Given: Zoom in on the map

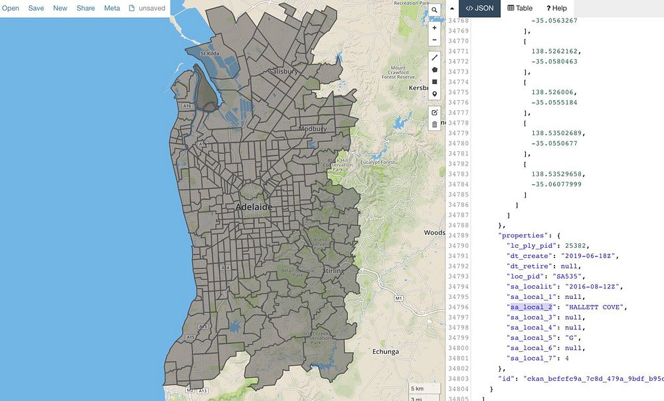Looking at the screenshot, I should pos(434,28).
